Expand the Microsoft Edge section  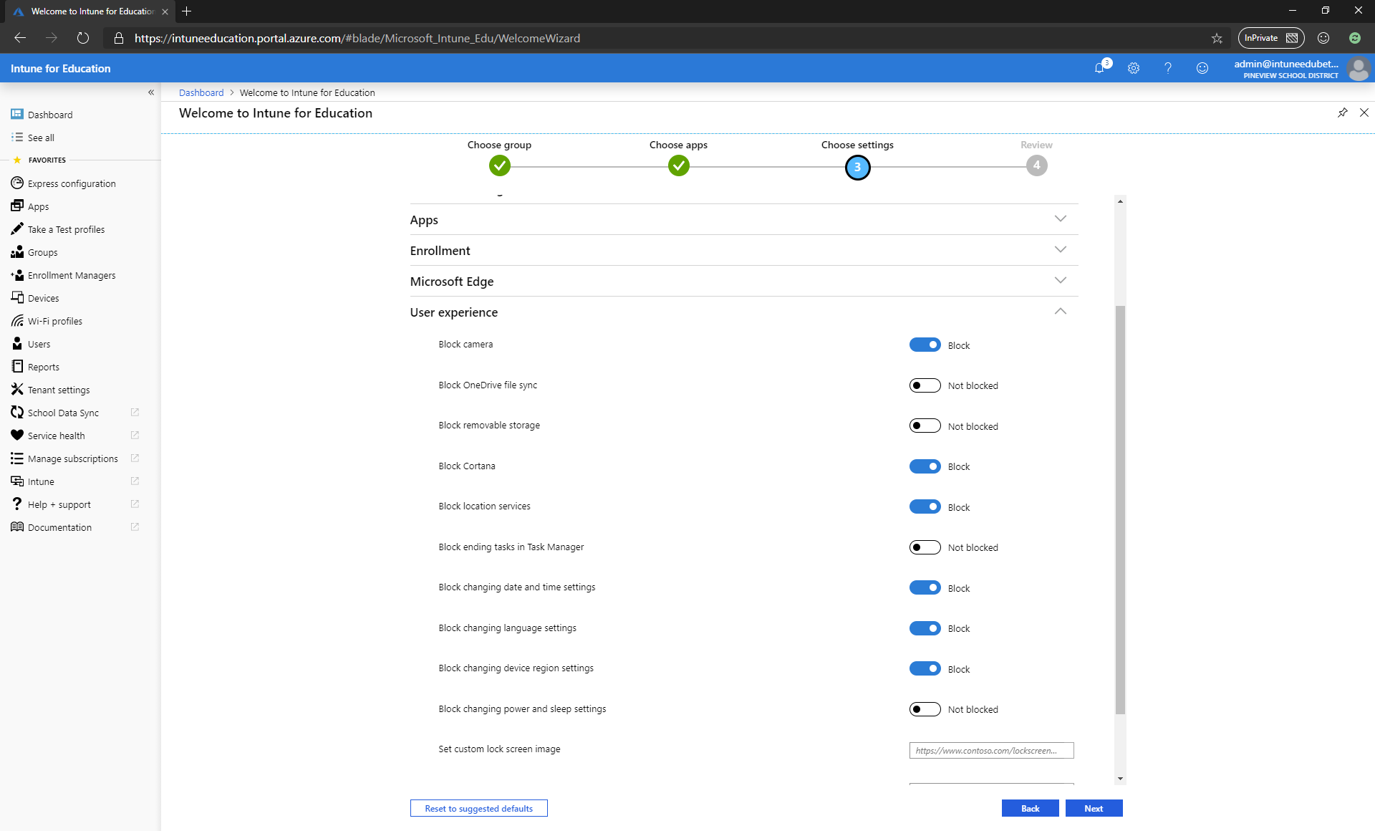coord(1060,281)
